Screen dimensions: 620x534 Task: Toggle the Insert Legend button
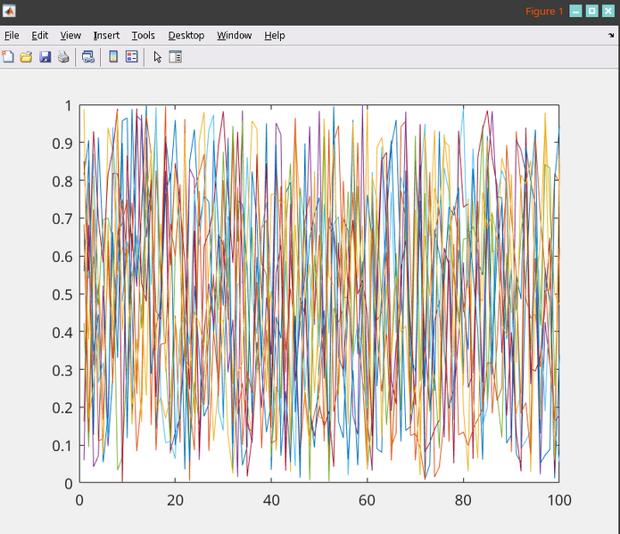click(132, 57)
